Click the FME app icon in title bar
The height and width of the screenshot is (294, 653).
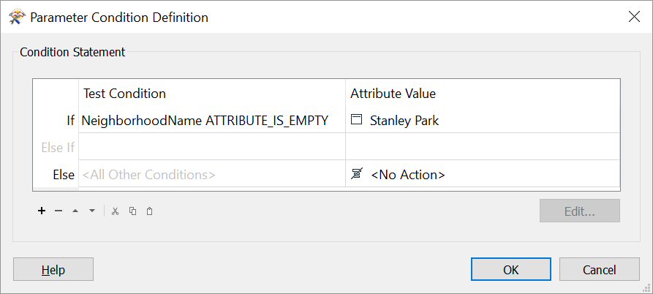tap(17, 17)
